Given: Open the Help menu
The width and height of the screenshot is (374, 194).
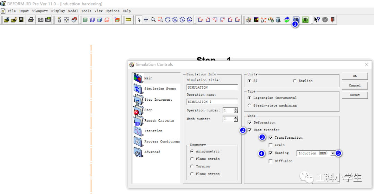Looking at the screenshot, I should [x=127, y=11].
